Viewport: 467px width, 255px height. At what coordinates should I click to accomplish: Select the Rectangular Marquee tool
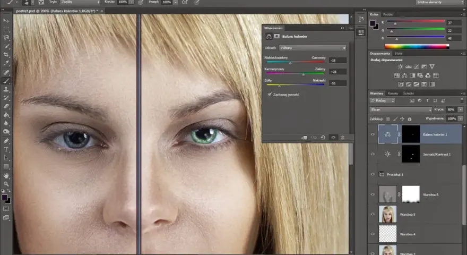coord(6,29)
